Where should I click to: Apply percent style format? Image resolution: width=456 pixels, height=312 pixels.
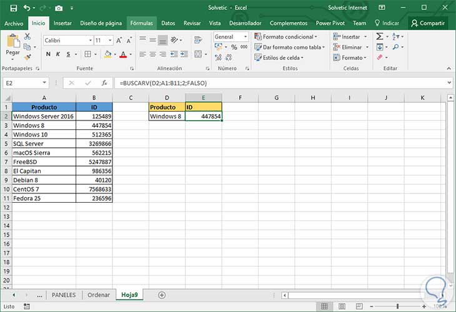coord(234,47)
